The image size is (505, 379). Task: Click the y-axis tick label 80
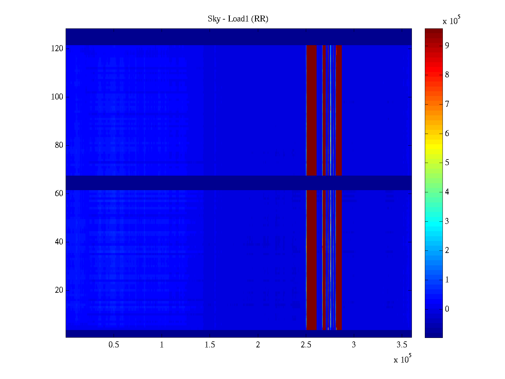[59, 145]
